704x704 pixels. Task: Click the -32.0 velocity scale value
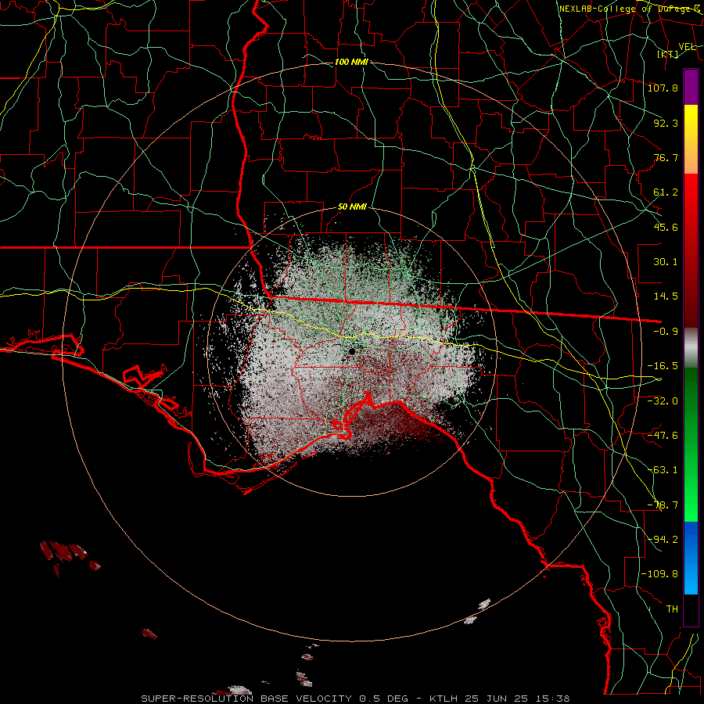point(663,400)
